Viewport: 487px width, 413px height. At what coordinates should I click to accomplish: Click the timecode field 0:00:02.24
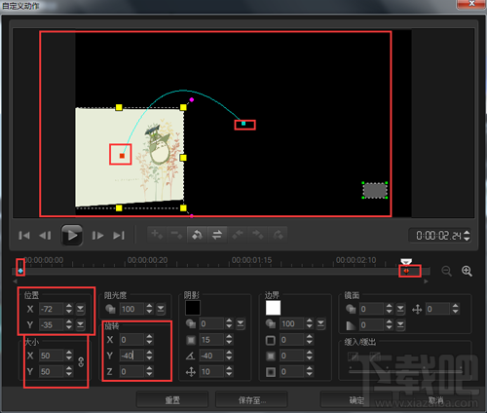(x=438, y=236)
